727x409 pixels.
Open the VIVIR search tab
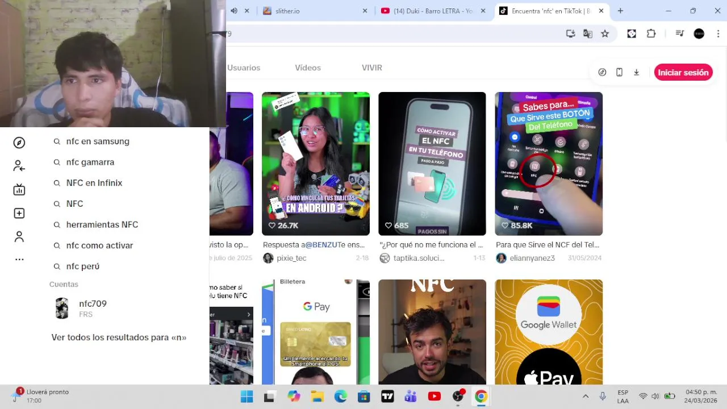(372, 68)
